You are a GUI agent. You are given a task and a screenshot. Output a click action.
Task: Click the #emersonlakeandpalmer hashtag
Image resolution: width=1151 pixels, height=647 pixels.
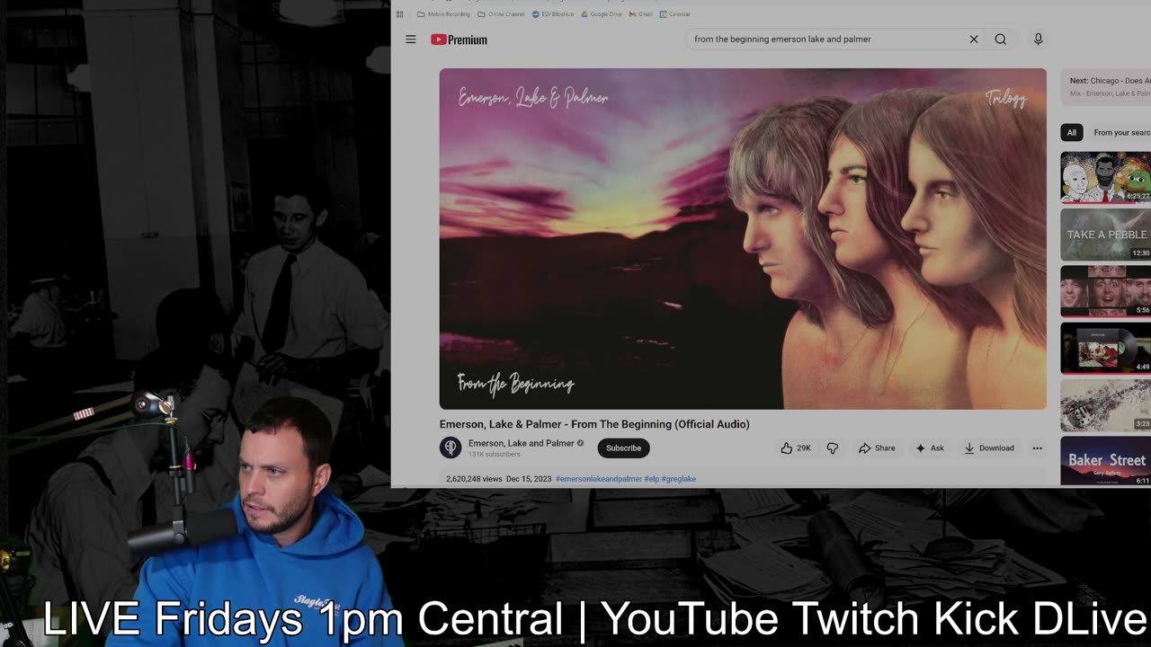coord(599,479)
